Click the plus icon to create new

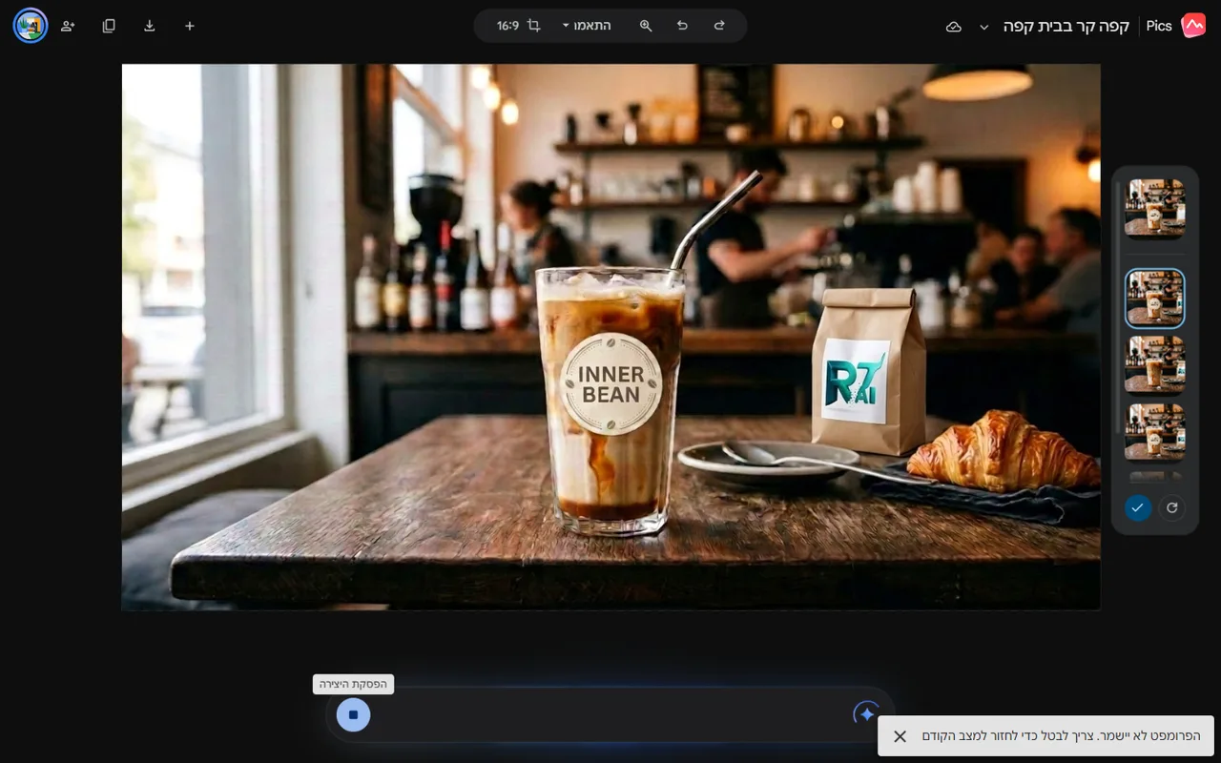pos(190,26)
